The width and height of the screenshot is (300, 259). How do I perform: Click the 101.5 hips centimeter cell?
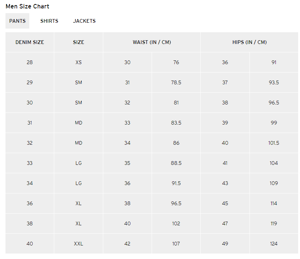tap(274, 143)
